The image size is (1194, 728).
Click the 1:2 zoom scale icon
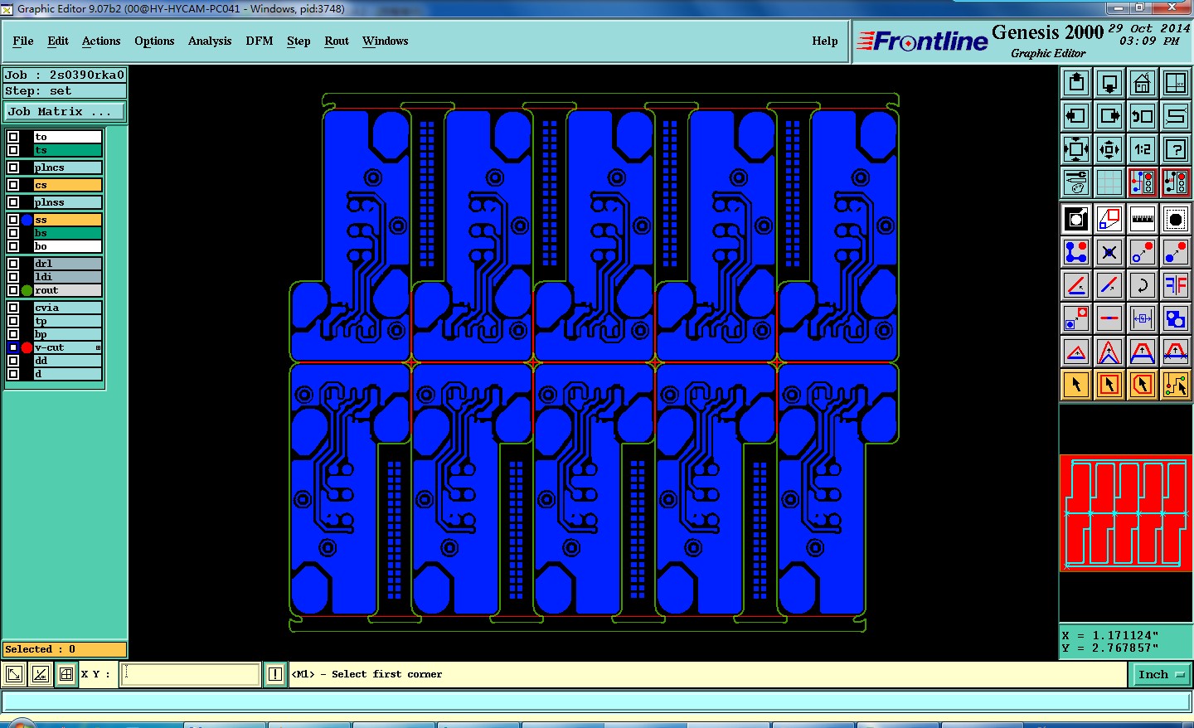pyautogui.click(x=1143, y=149)
